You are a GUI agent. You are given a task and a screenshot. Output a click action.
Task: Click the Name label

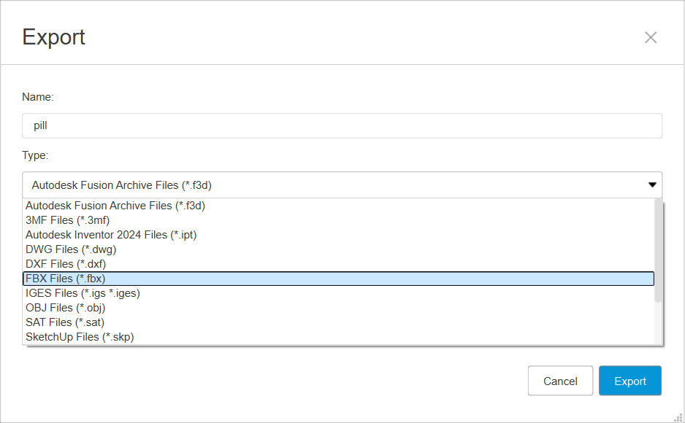36,97
